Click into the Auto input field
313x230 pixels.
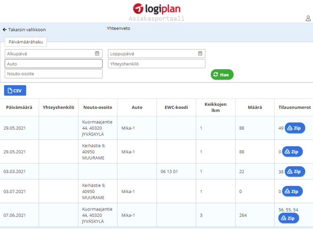54,64
